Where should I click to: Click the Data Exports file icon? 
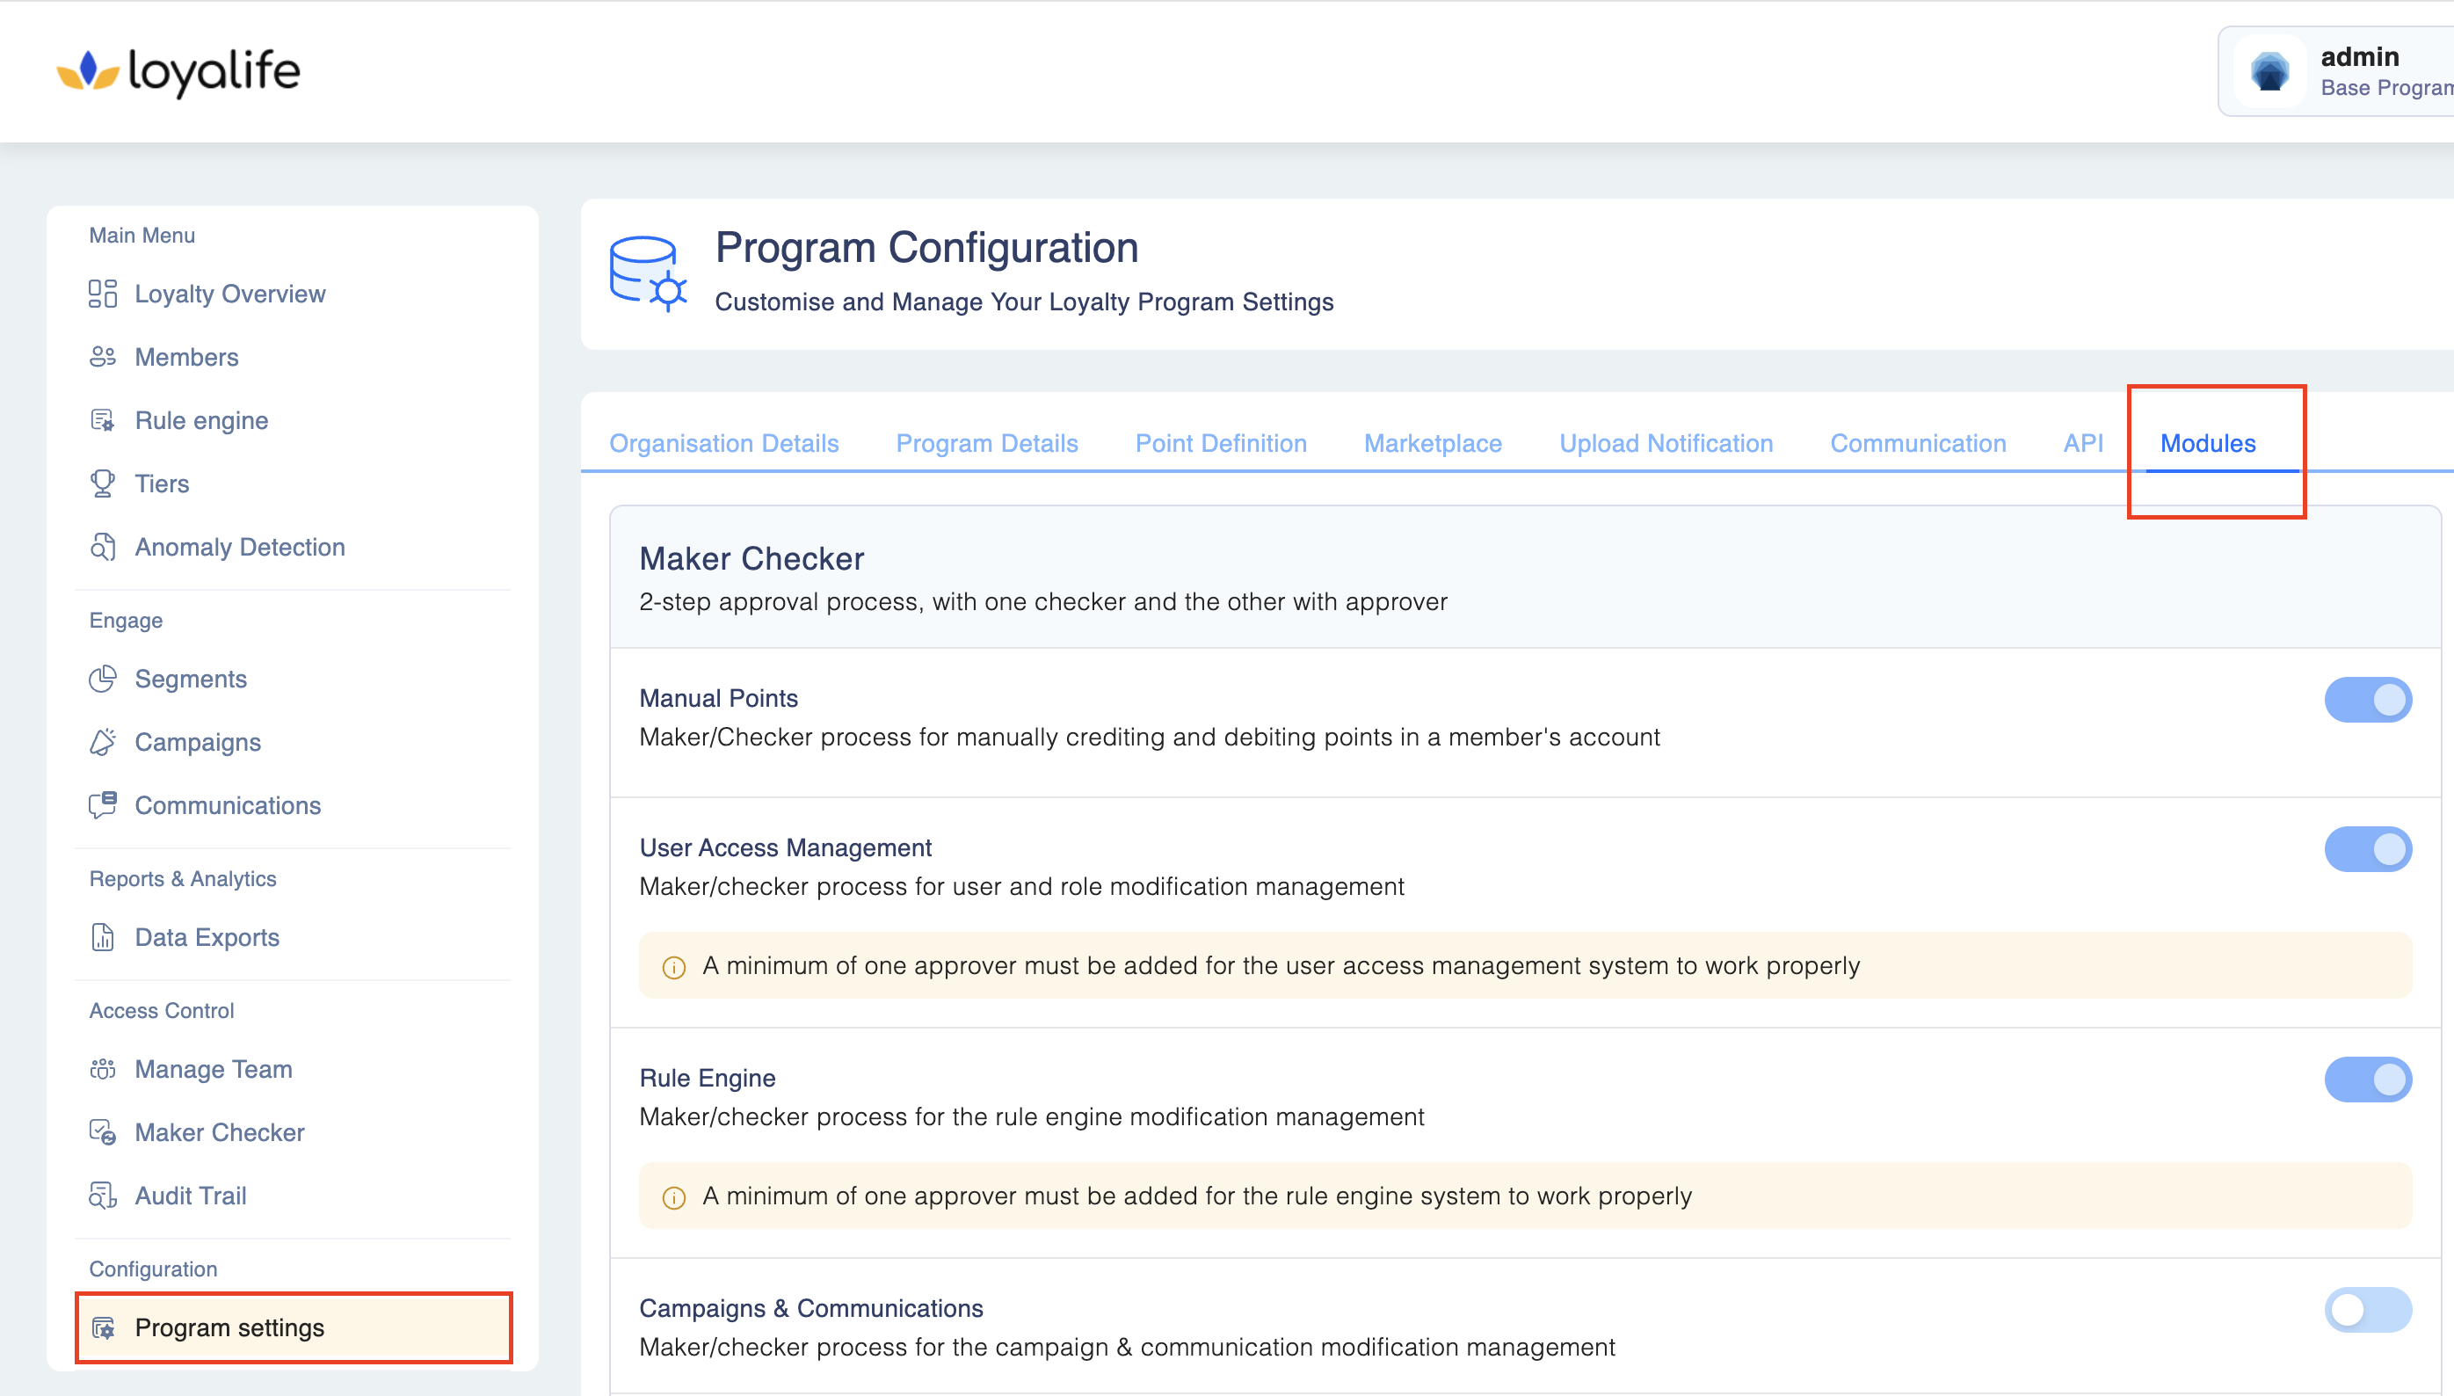click(103, 937)
